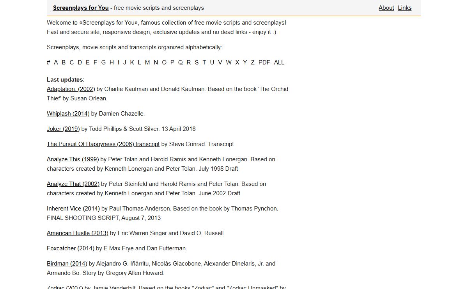
Task: Open the Analyze This (1999) screenplay
Action: [x=73, y=159]
